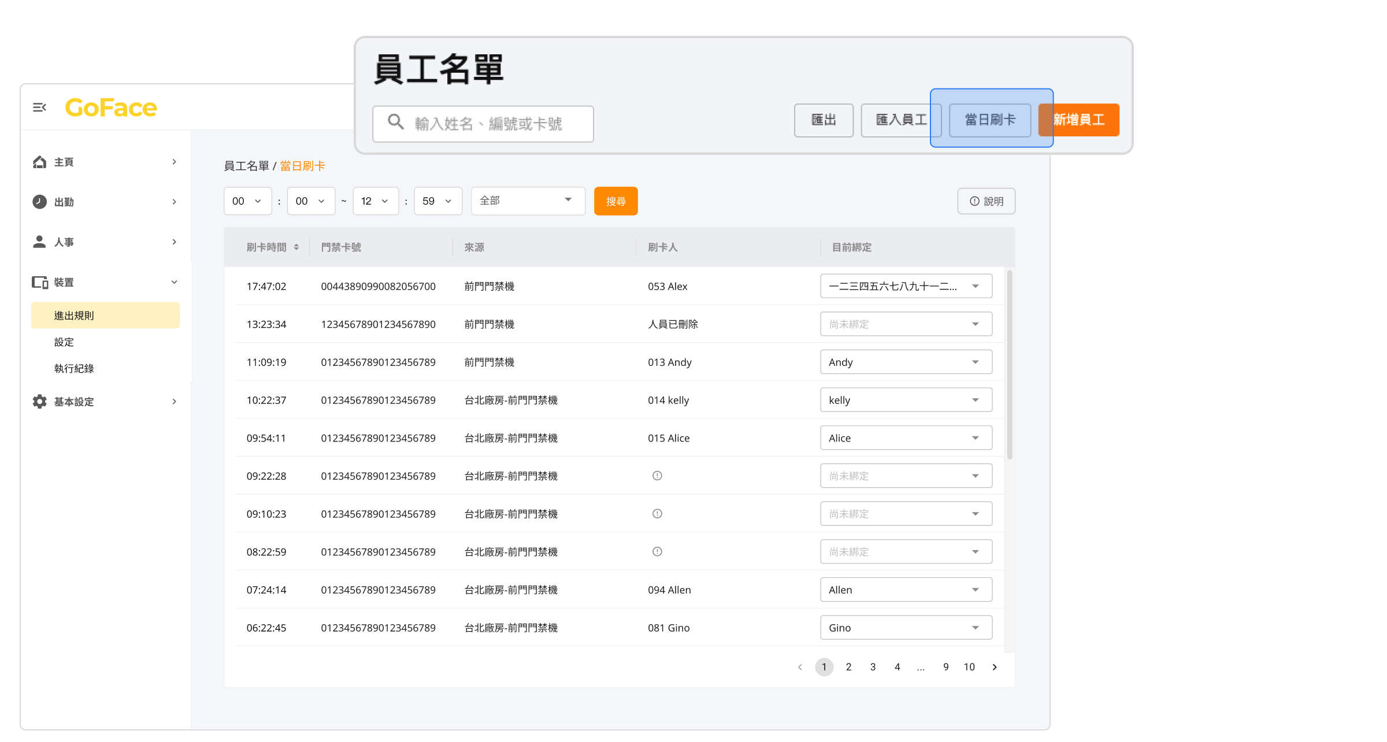
Task: Collapse the 裝置 sidebar section
Action: (x=174, y=282)
